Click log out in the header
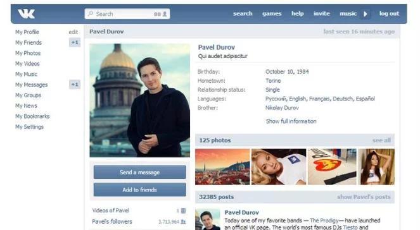Viewport: 420px width, 230px height. tap(389, 14)
